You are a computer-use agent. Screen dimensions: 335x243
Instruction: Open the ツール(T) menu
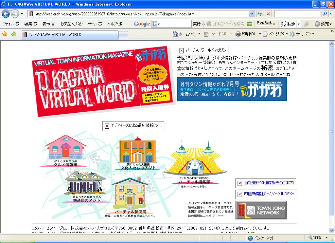[x=95, y=24]
